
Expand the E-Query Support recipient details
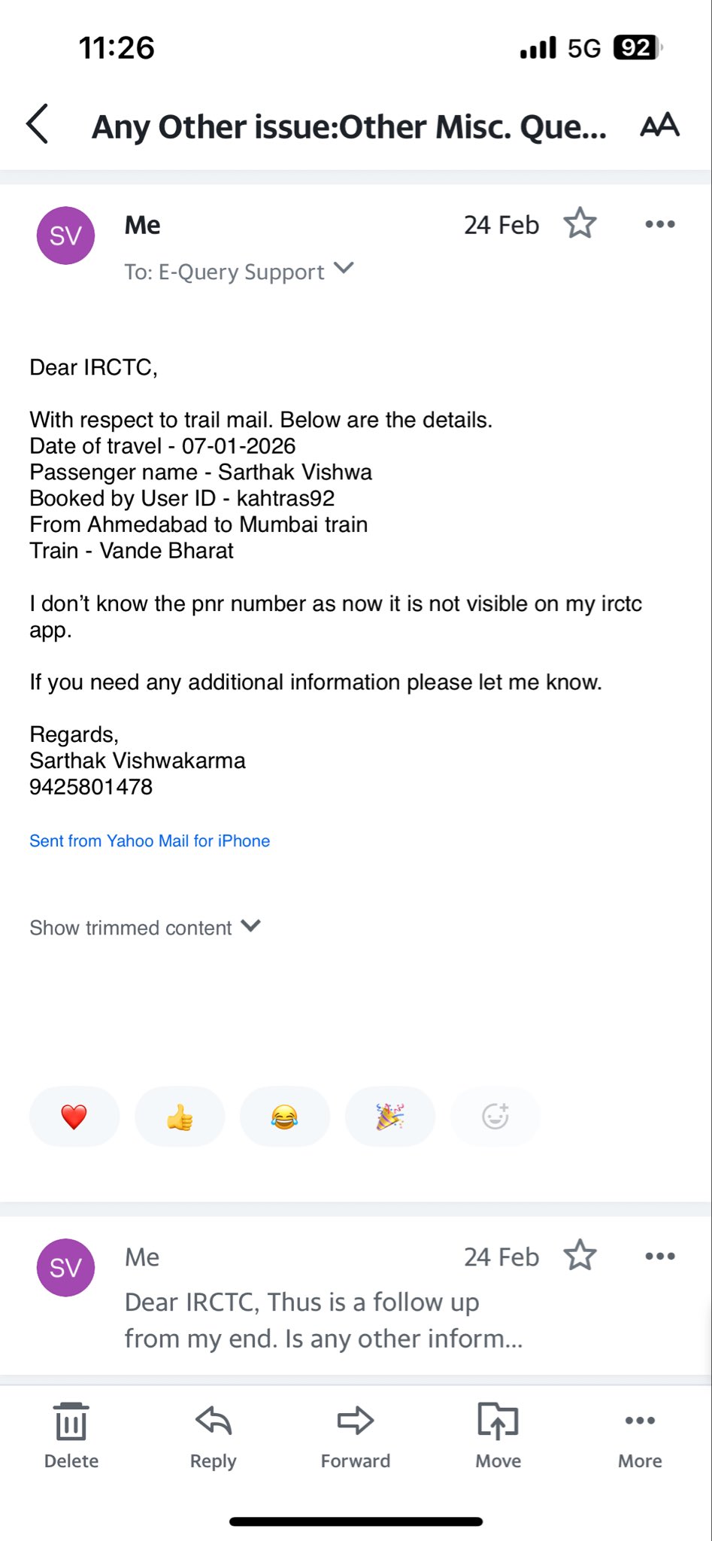click(344, 269)
